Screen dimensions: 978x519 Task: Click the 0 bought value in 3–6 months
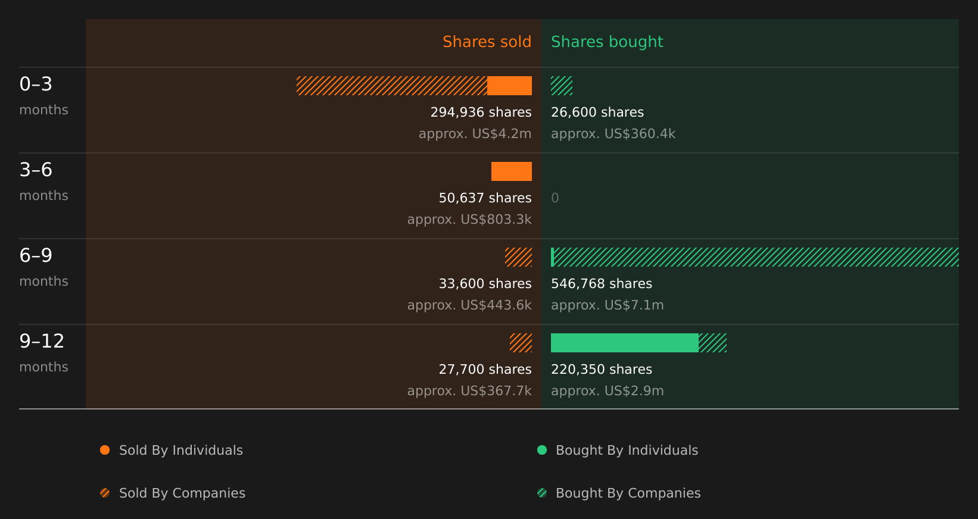point(555,198)
